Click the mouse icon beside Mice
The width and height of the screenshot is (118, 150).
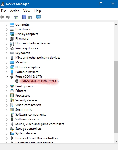point(12,58)
